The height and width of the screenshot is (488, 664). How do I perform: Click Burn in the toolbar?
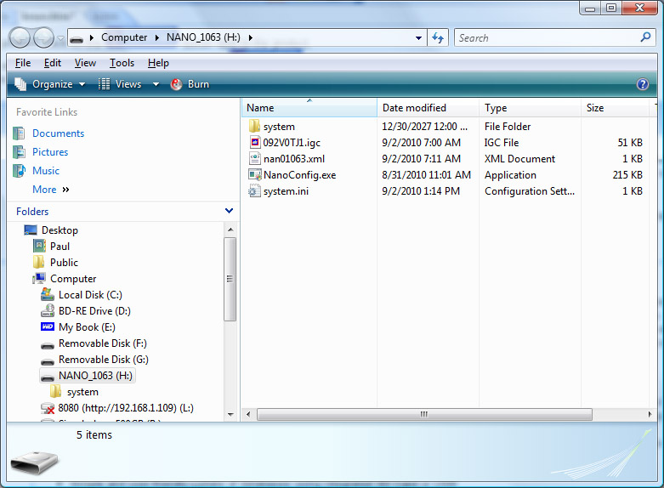tap(190, 84)
